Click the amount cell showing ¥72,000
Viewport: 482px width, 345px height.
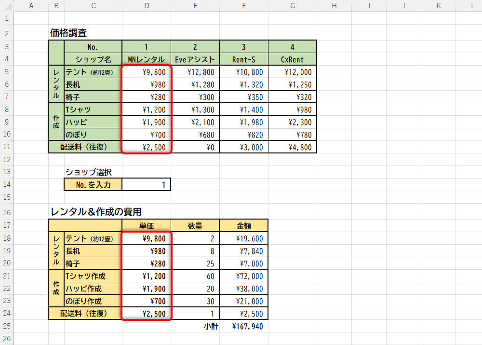(x=243, y=276)
